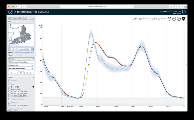Enable the CONSUMER BILLING checkbox

(9, 99)
